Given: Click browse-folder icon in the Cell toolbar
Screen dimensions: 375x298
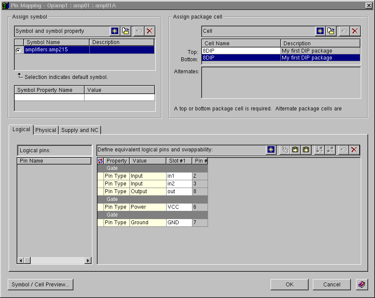Looking at the screenshot, I should (331, 31).
